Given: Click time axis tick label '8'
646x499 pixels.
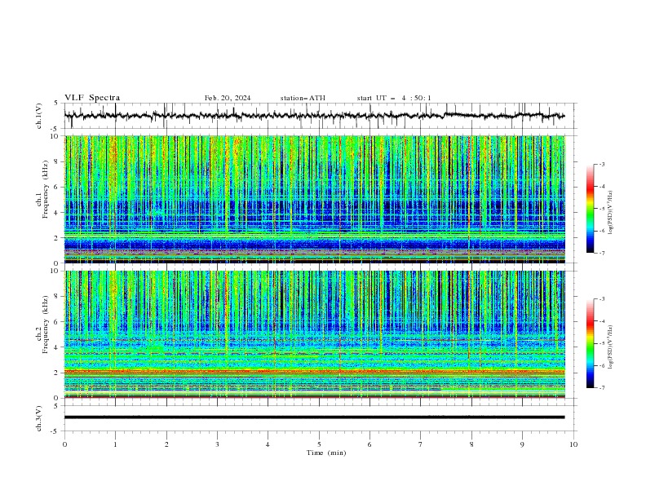Looking at the screenshot, I should [471, 444].
